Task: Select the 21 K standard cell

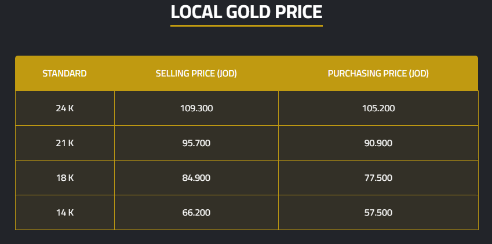Action: point(65,143)
